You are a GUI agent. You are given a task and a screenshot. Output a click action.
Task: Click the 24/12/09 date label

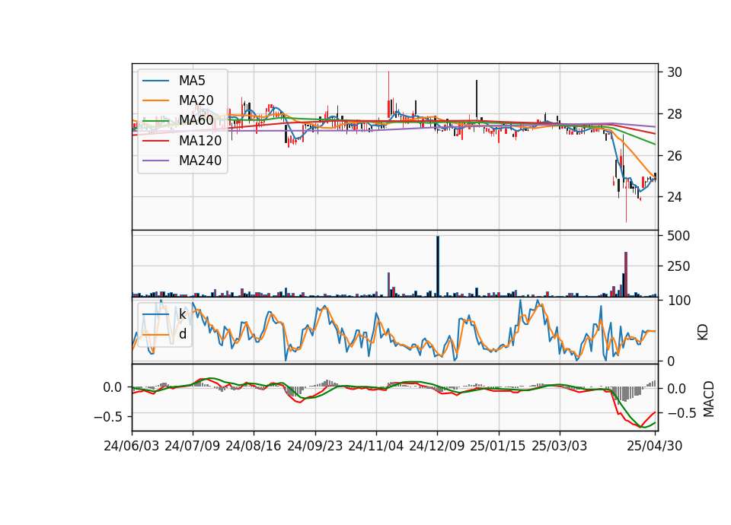tap(437, 446)
